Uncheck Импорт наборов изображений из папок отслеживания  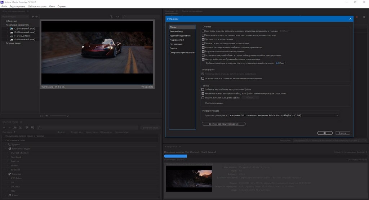coord(203,59)
